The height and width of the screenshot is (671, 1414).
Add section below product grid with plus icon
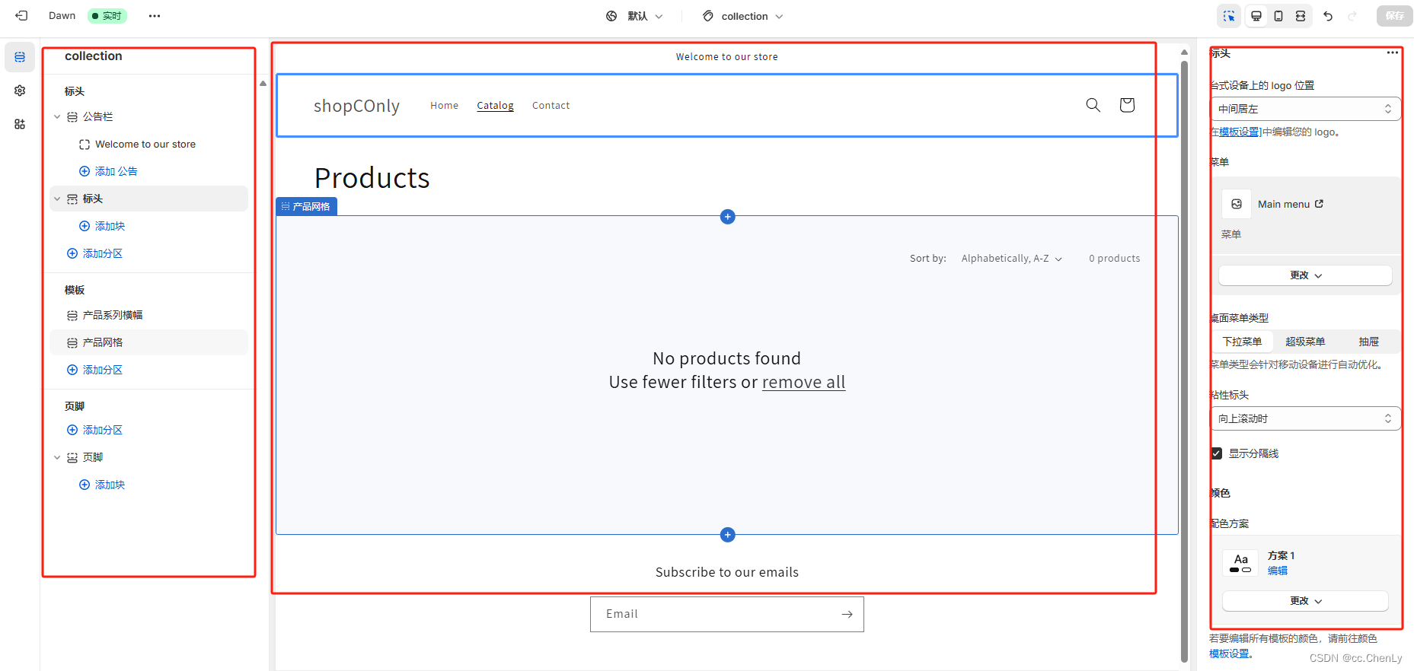click(727, 535)
